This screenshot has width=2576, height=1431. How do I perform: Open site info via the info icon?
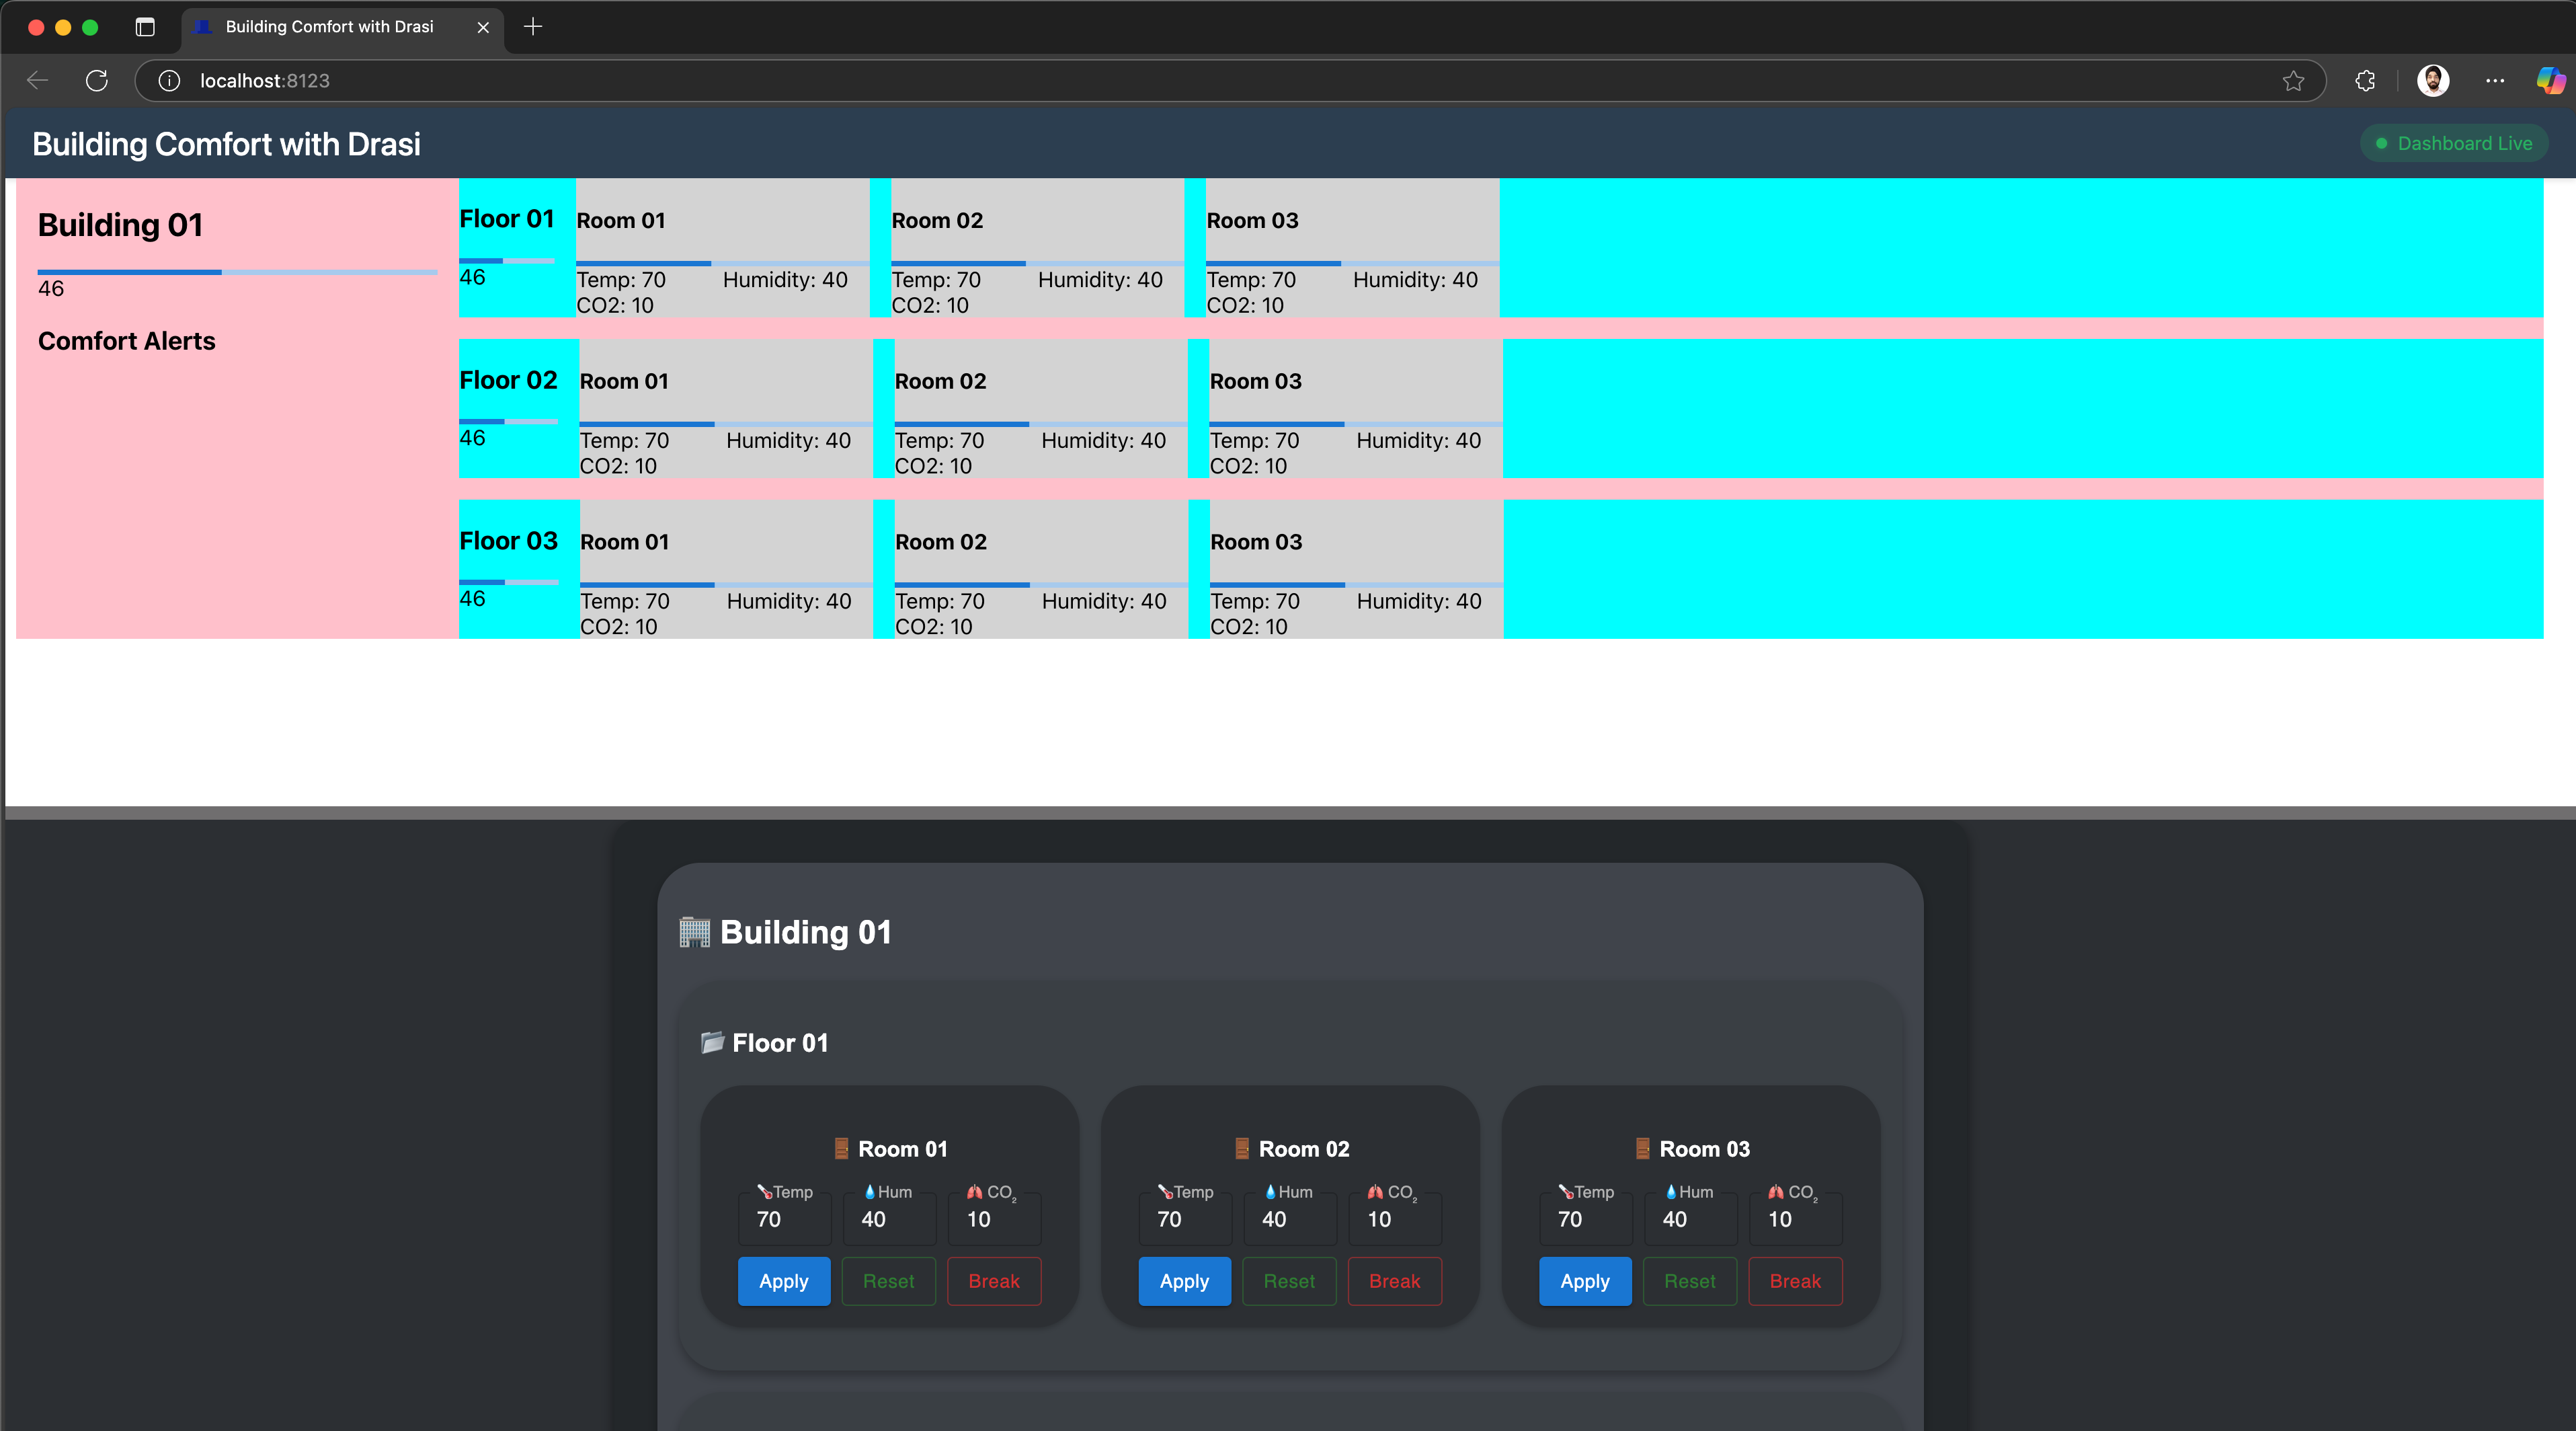(x=168, y=81)
